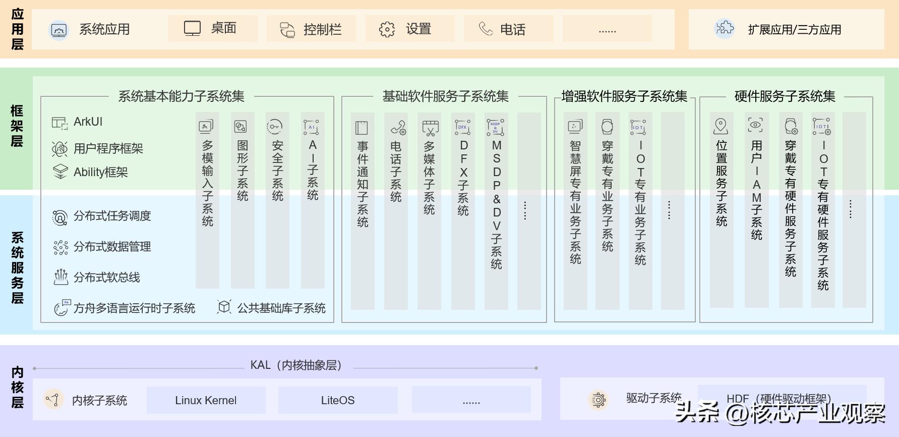
Task: Click the 设置 text label
Action: [418, 29]
